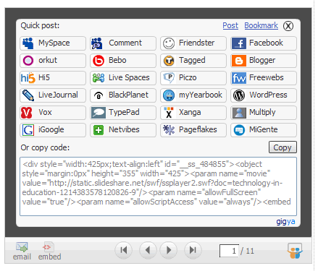Share on Friendster
318x271 pixels.
point(193,43)
